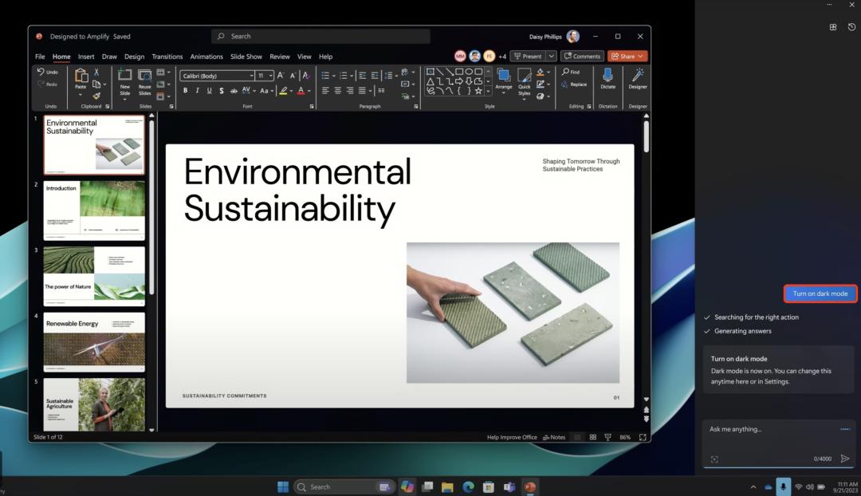Click Undo in the ribbon
This screenshot has width=861, height=496.
[x=47, y=72]
